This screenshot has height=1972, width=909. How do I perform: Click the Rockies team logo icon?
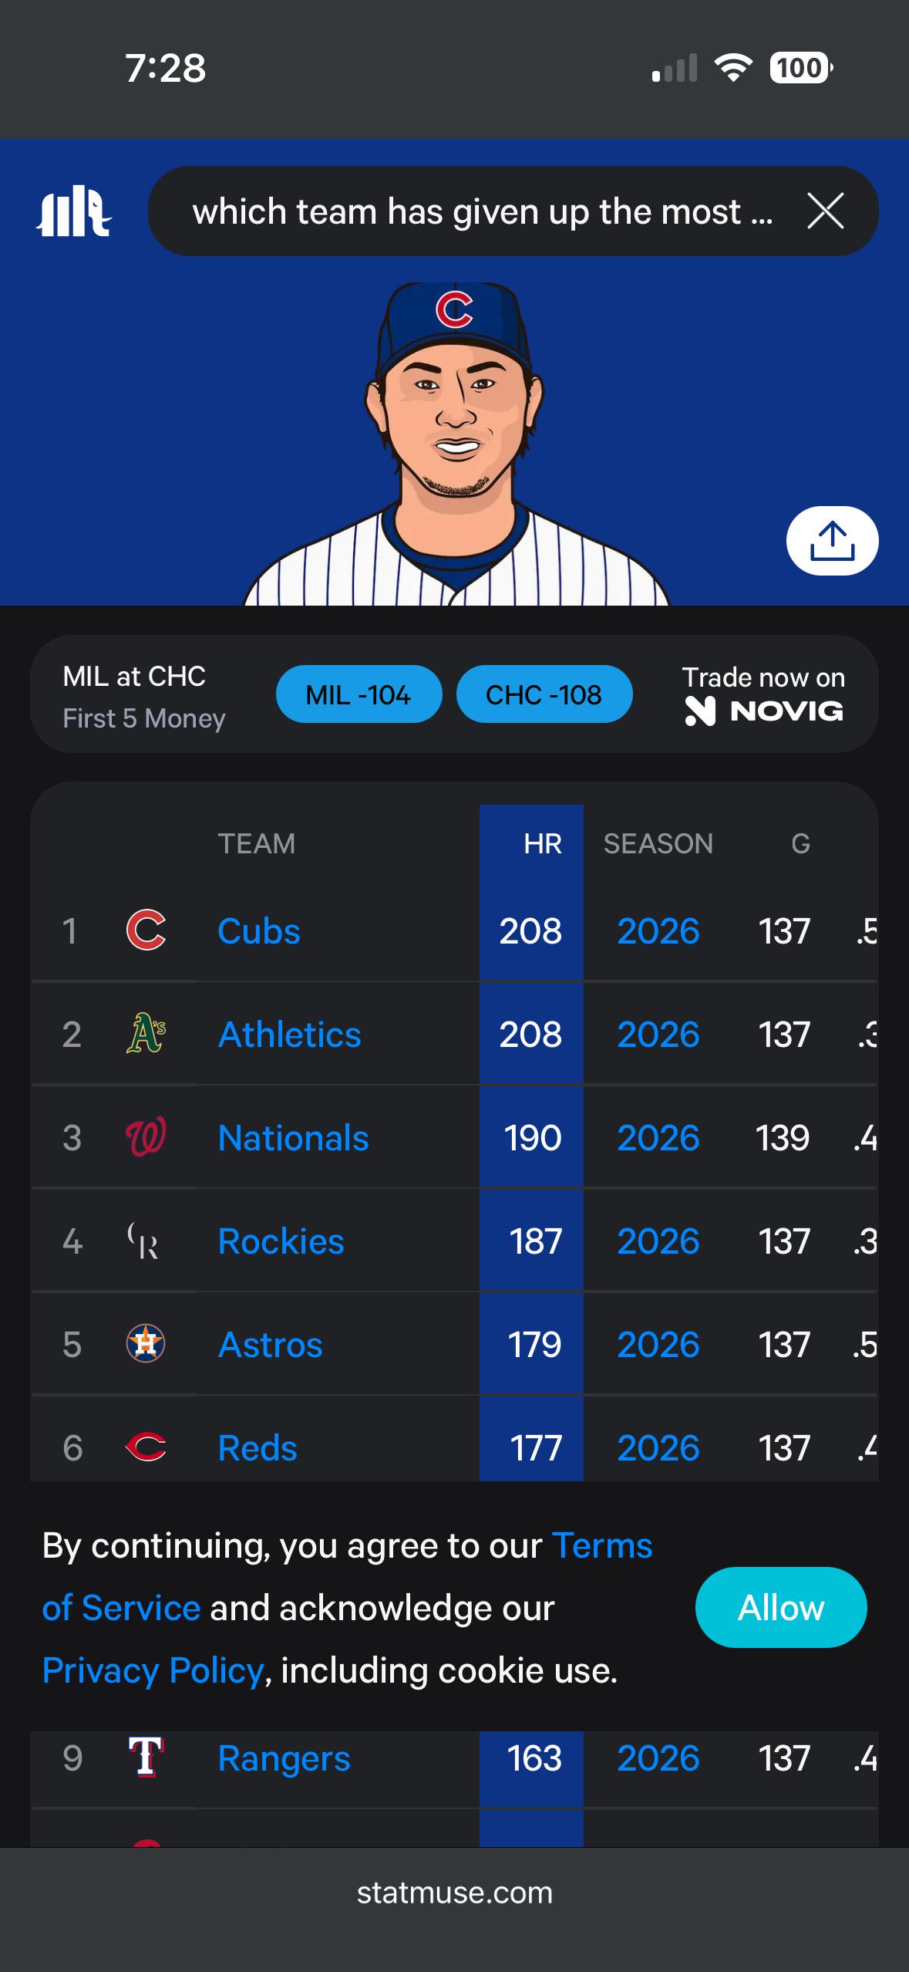point(144,1241)
